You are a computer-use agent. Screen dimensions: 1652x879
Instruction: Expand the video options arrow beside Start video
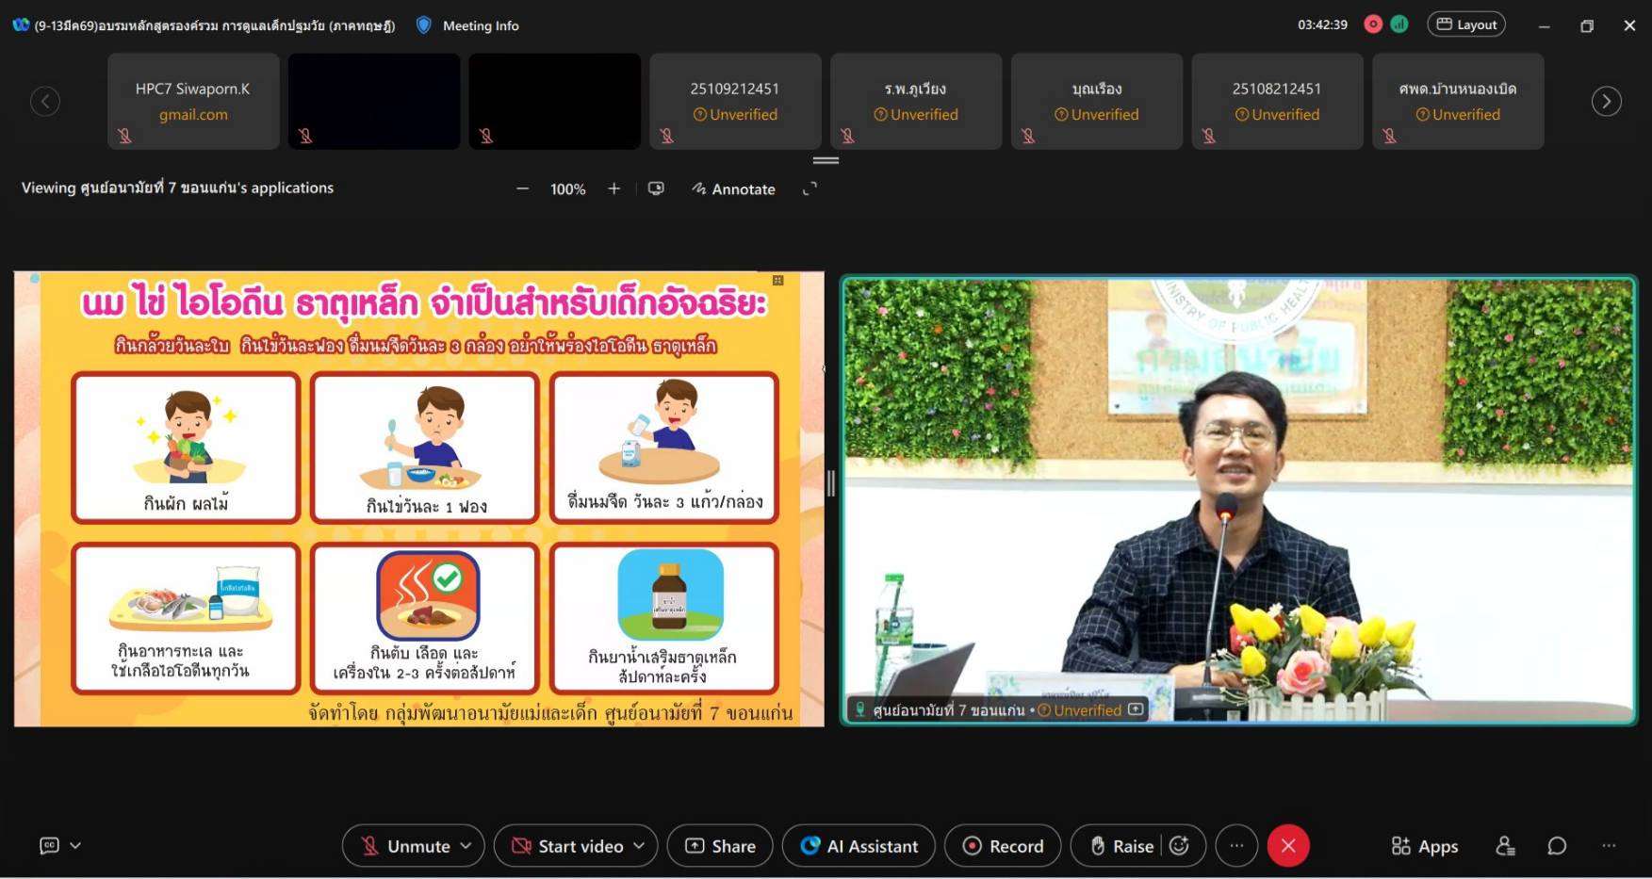point(639,846)
